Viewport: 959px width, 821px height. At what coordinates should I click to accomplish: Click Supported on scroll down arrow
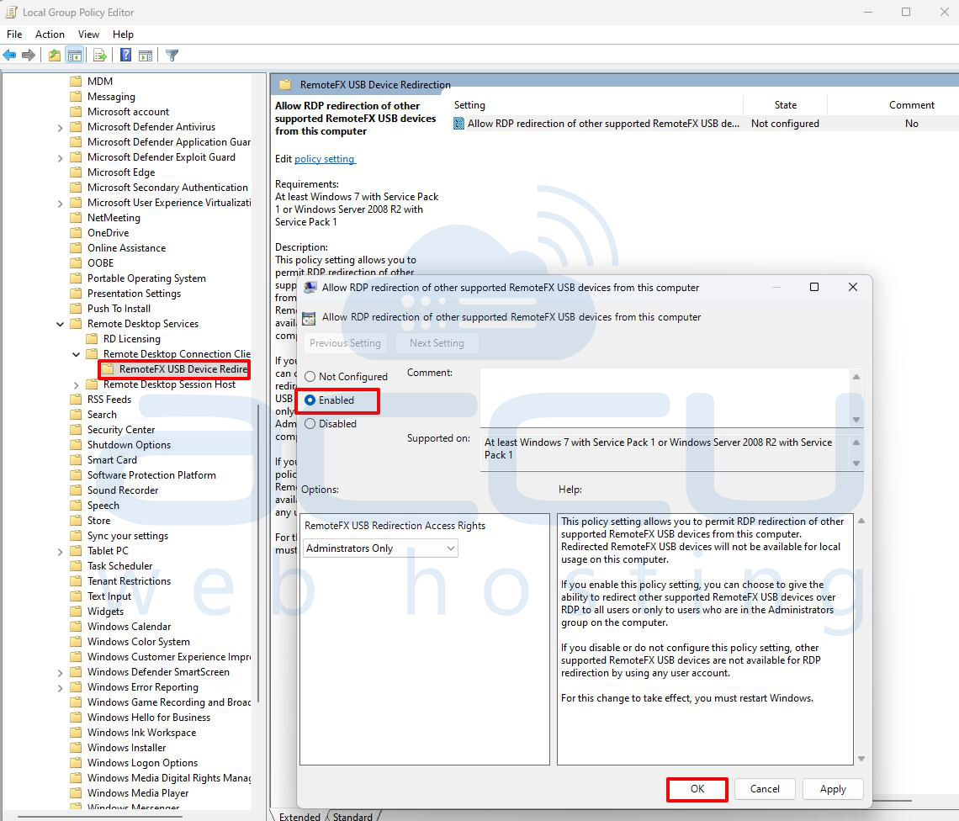(856, 463)
